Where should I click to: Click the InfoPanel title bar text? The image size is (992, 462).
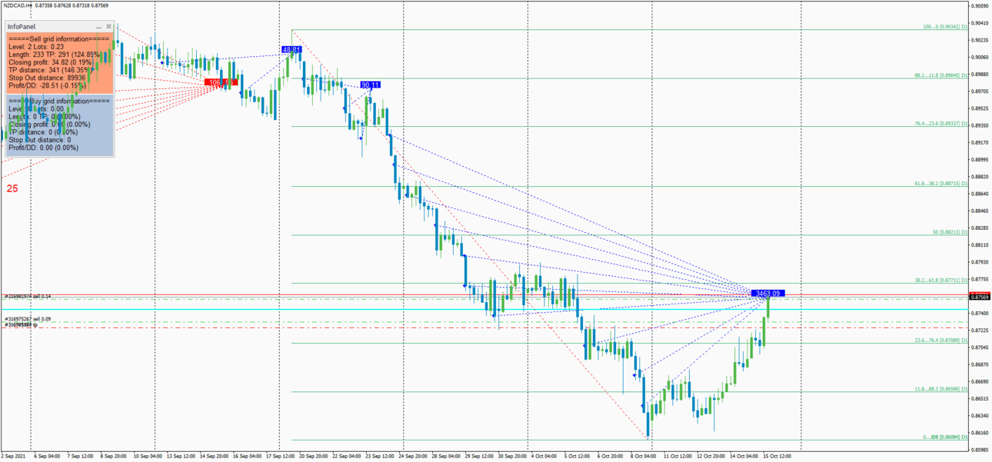pos(22,27)
